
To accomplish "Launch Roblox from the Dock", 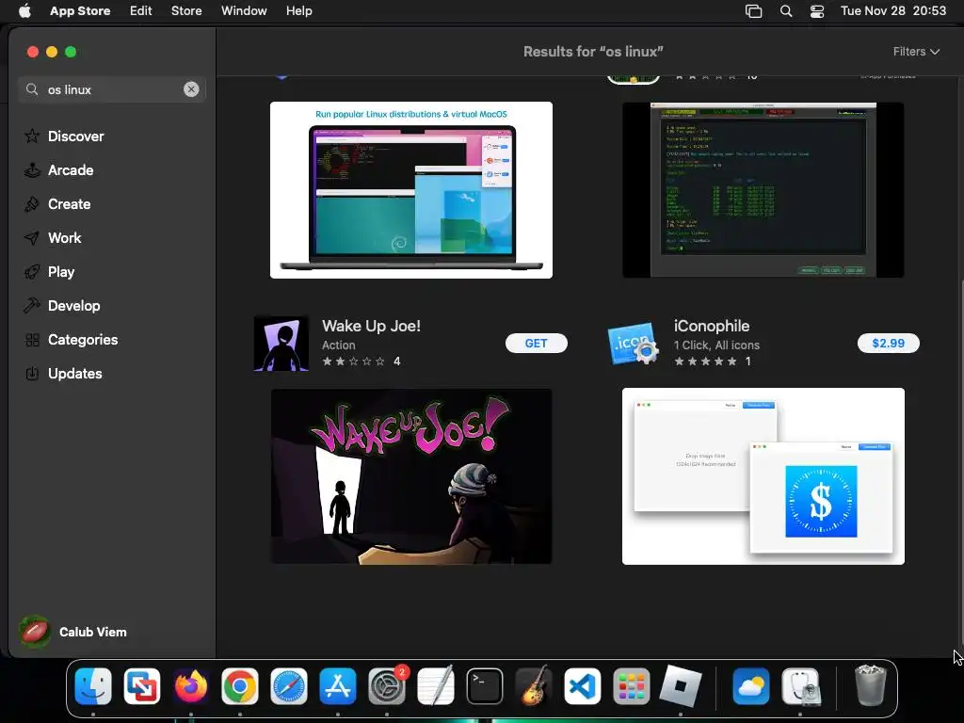I will pos(681,686).
